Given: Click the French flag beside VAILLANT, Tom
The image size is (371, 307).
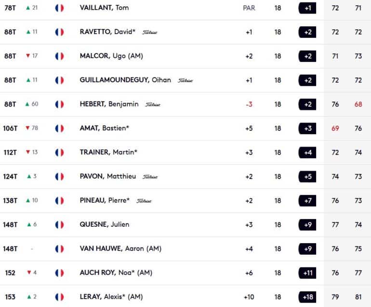Looking at the screenshot, I should coord(59,8).
